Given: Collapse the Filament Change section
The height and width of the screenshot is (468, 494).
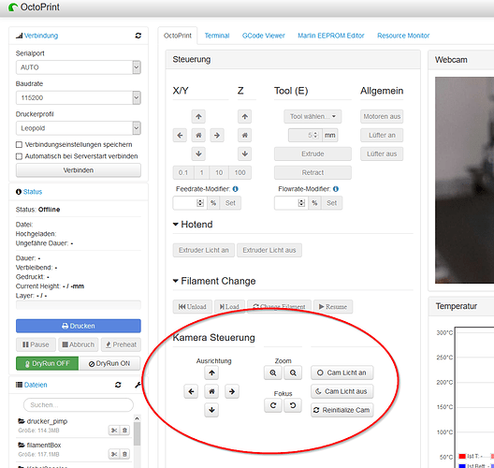Looking at the screenshot, I should 214,281.
